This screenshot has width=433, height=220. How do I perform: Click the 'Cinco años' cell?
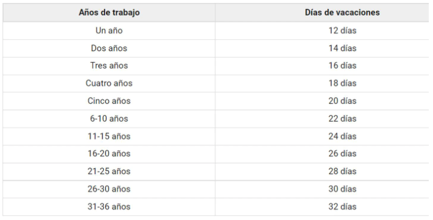coord(109,101)
